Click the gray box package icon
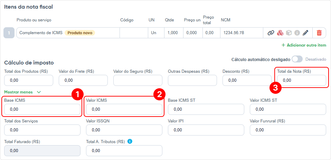The width and height of the screenshot is (331, 160). 289,33
